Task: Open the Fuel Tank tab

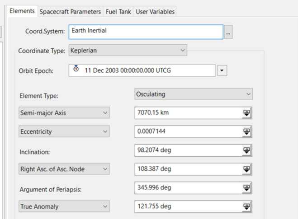Action: [x=118, y=12]
